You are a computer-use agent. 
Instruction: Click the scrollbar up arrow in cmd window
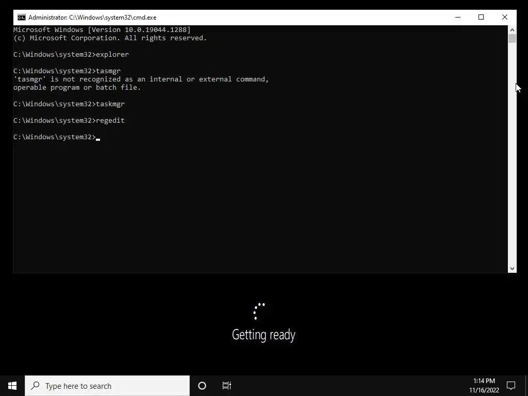coord(512,29)
